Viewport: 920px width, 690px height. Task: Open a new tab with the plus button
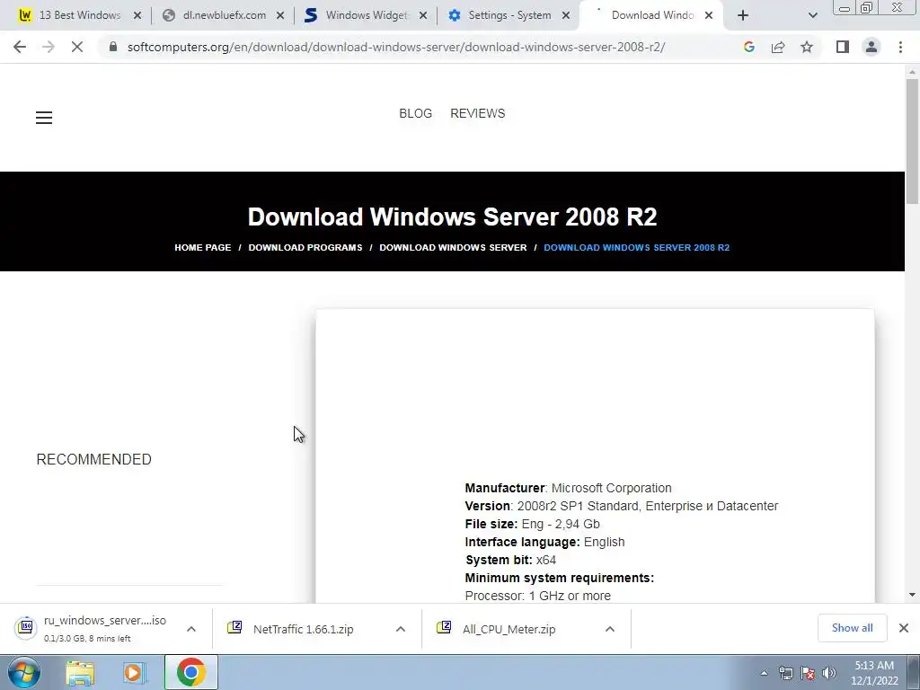[x=743, y=15]
